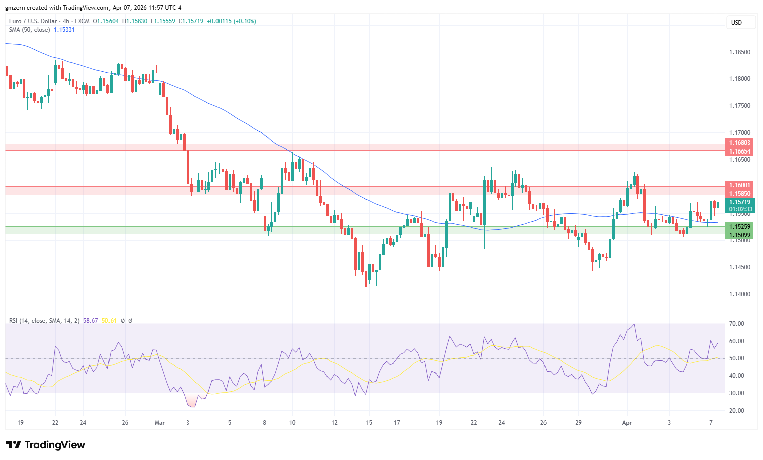Click the 1.14000 price axis label
The height and width of the screenshot is (460, 763).
coord(740,294)
